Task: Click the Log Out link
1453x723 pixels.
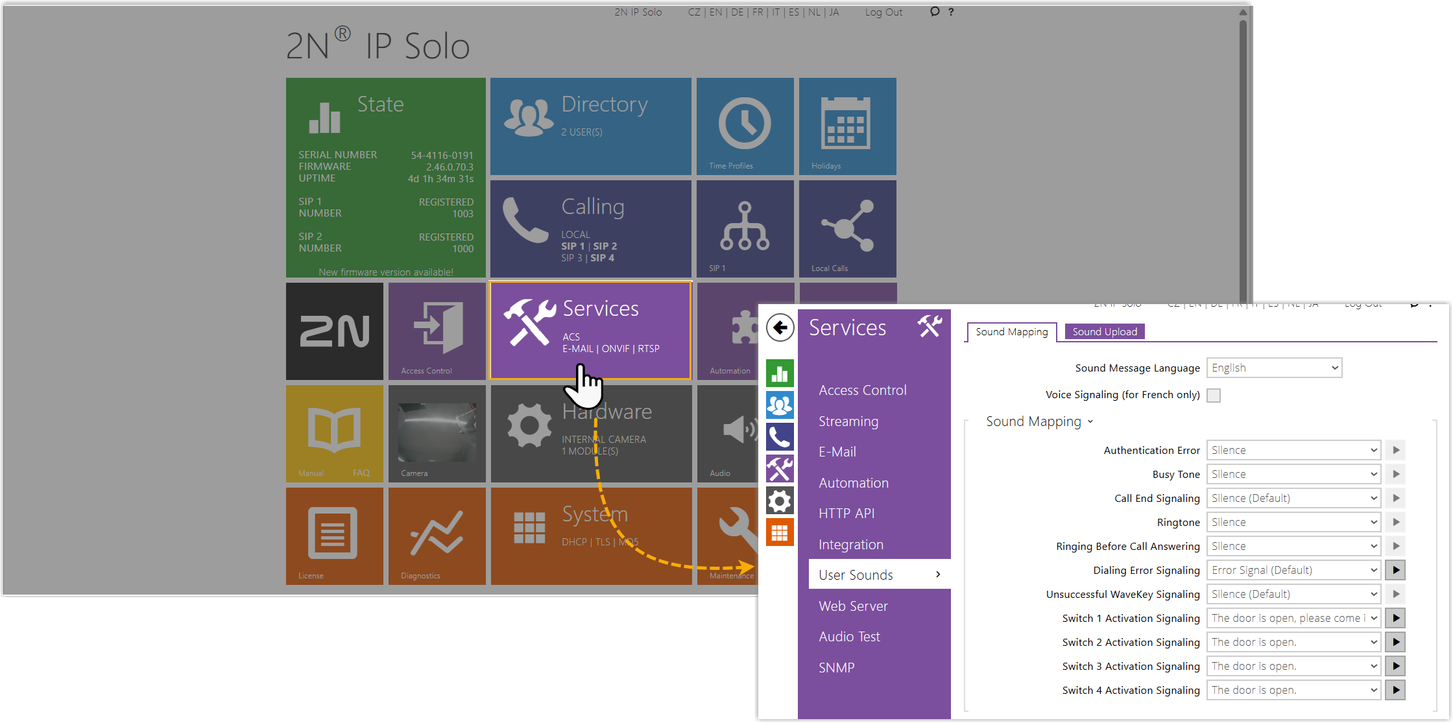Action: pos(883,12)
